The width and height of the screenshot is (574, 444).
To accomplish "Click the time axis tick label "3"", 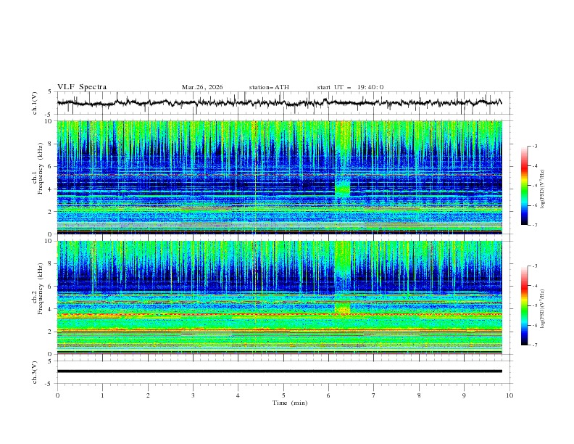I will (x=193, y=395).
